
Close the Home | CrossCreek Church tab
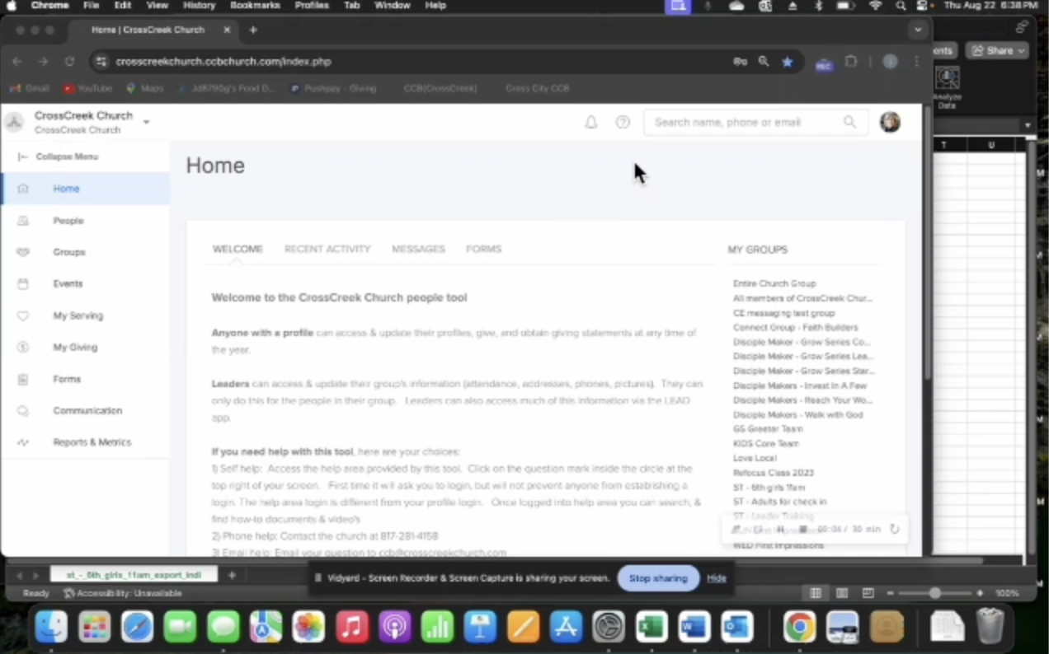(227, 30)
